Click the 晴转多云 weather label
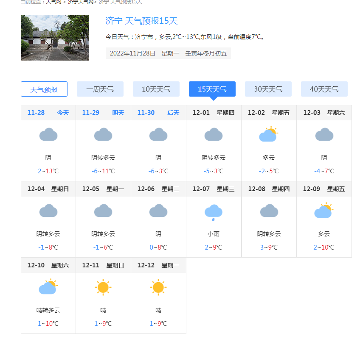360x350 pixels. [48, 310]
